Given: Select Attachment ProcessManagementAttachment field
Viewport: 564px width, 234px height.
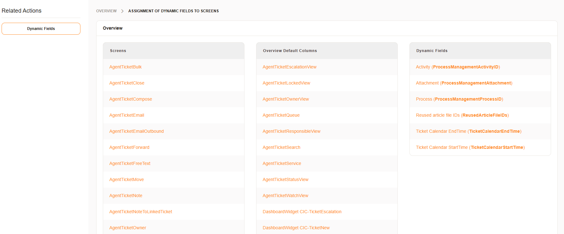Looking at the screenshot, I should click(x=464, y=83).
